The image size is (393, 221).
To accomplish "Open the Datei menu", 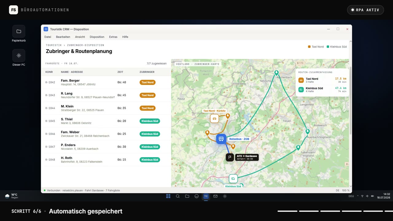I will point(48,37).
